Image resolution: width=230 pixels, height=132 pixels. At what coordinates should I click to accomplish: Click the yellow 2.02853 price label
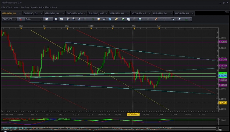point(223,103)
